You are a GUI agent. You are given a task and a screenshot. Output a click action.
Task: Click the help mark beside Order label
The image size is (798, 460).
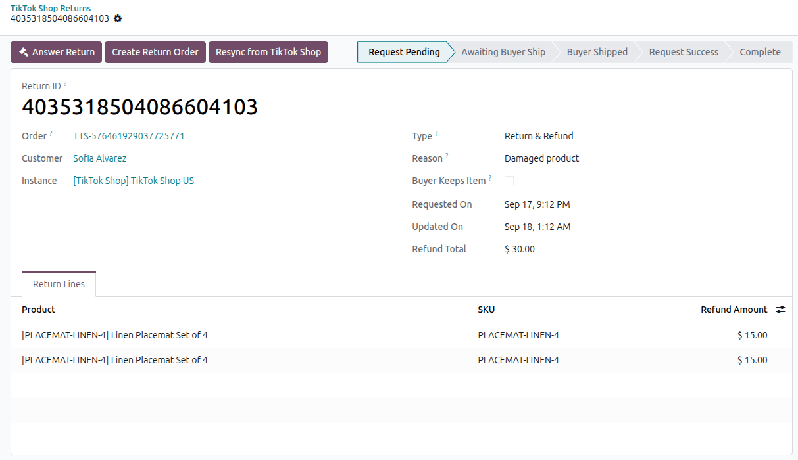[x=51, y=133]
